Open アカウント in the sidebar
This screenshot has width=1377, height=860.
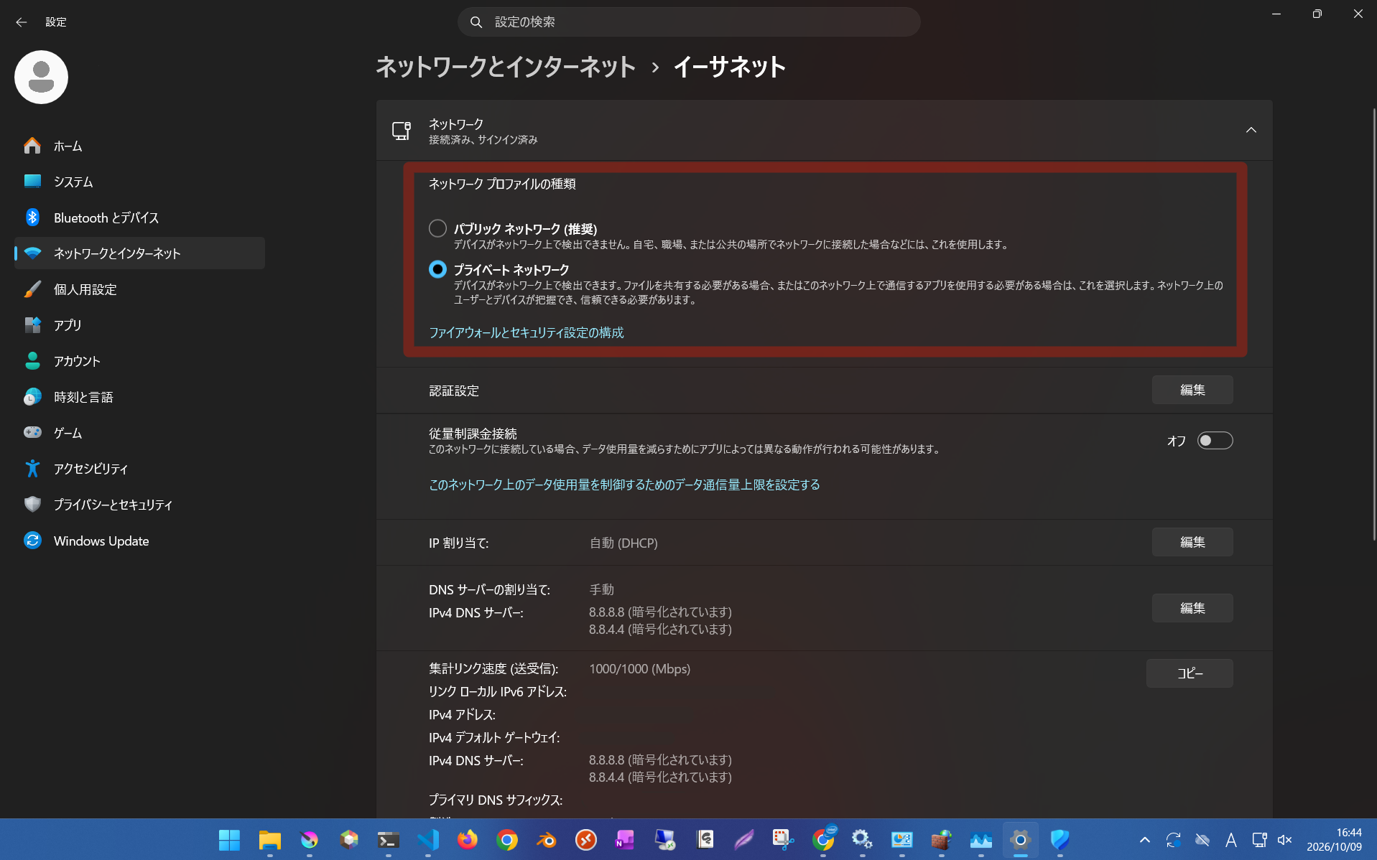tap(139, 361)
